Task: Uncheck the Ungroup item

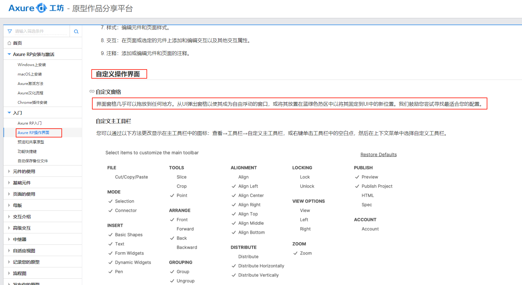Action: (x=182, y=281)
